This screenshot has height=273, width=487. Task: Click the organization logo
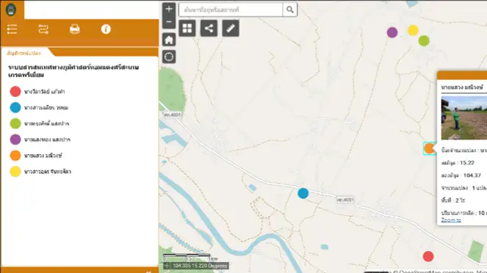tap(11, 10)
